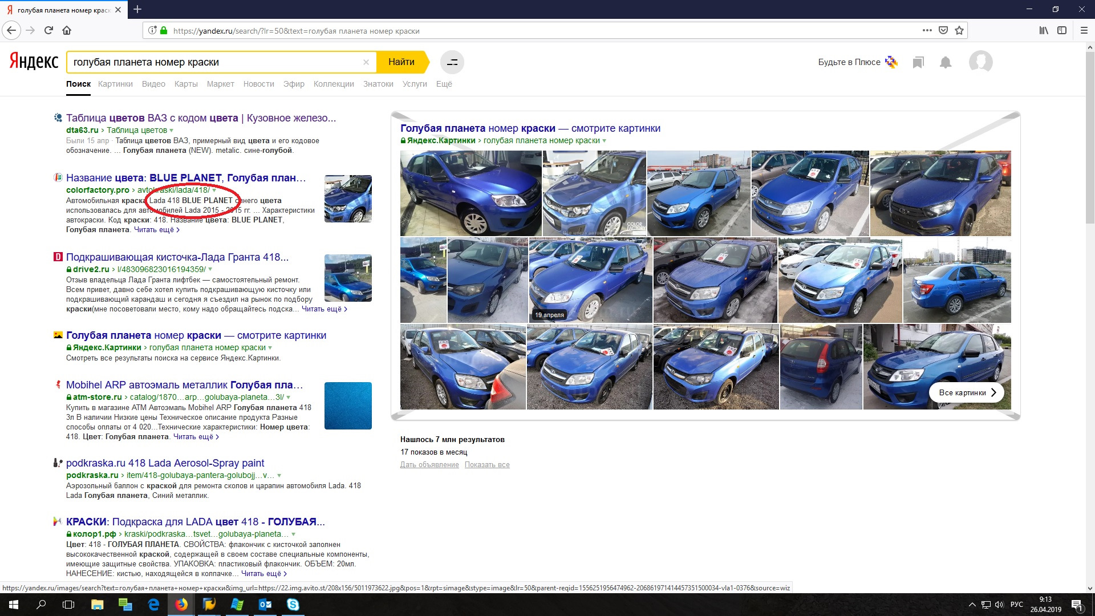The width and height of the screenshot is (1095, 616).
Task: Switch to Новости search tab
Action: pyautogui.click(x=258, y=84)
